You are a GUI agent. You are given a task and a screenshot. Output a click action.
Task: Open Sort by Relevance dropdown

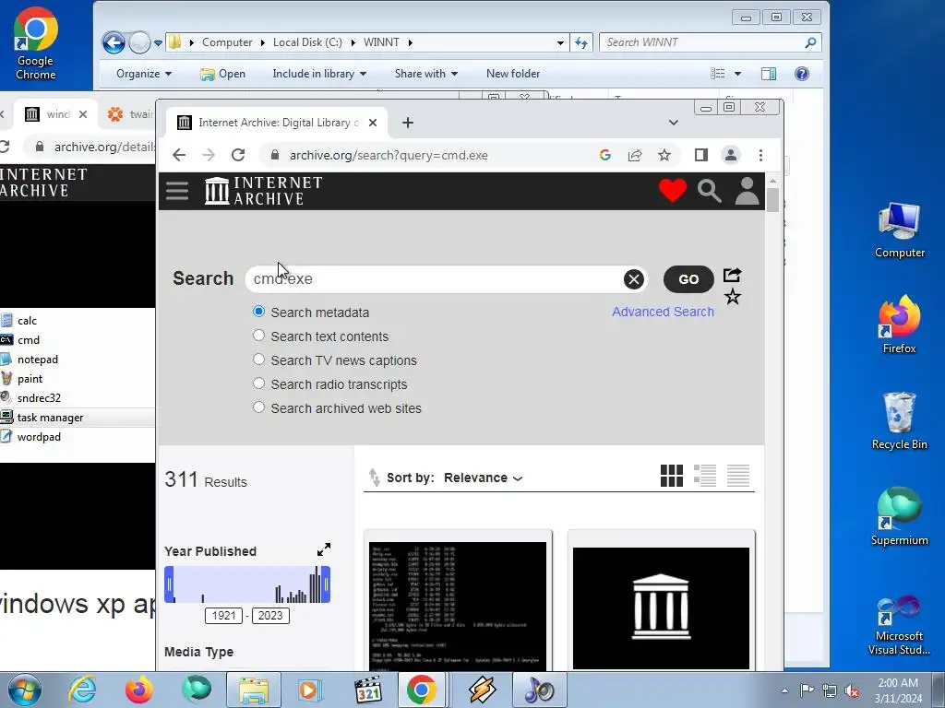pos(484,478)
